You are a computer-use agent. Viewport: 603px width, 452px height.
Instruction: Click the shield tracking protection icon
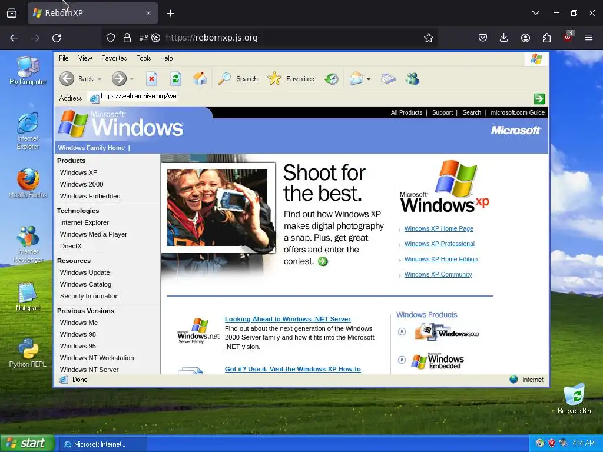point(111,38)
